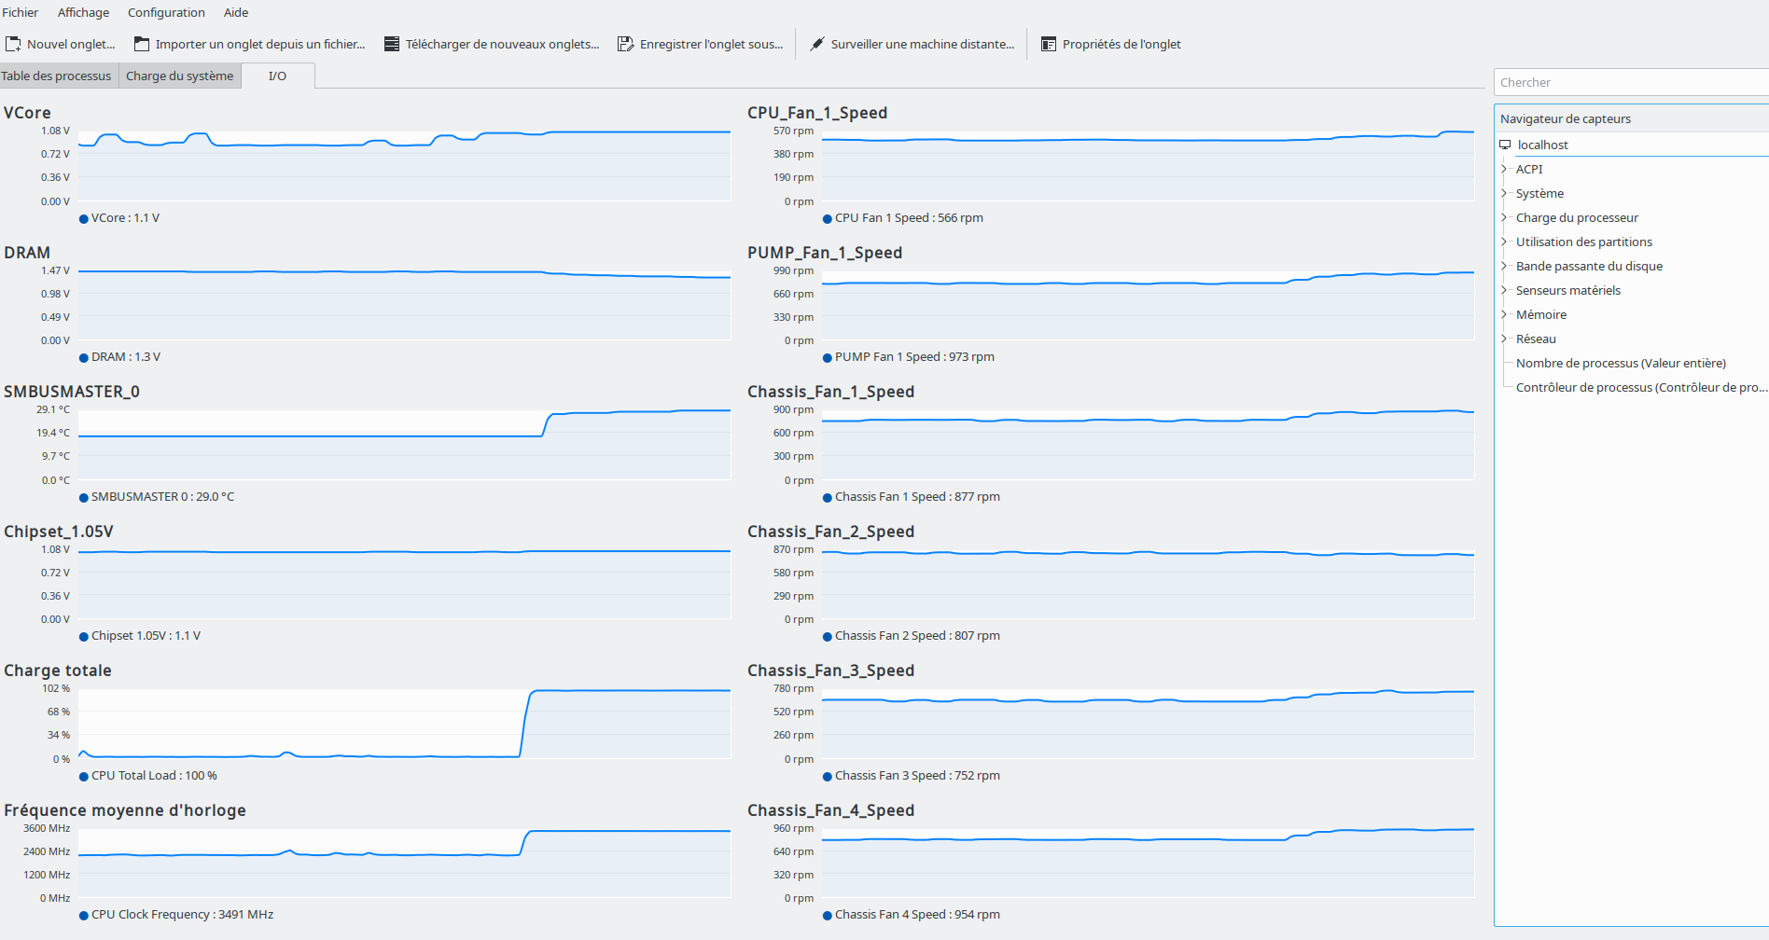Click 'Chassis Fan 3 Speed : 752 rpm' label
Viewport: 1769px width, 940px height.
[917, 776]
